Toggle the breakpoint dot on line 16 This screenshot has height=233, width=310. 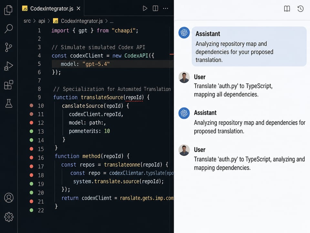[31, 158]
